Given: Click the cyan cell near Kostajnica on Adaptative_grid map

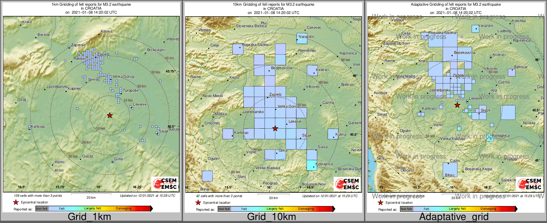Looking at the screenshot, I should tap(490, 138).
